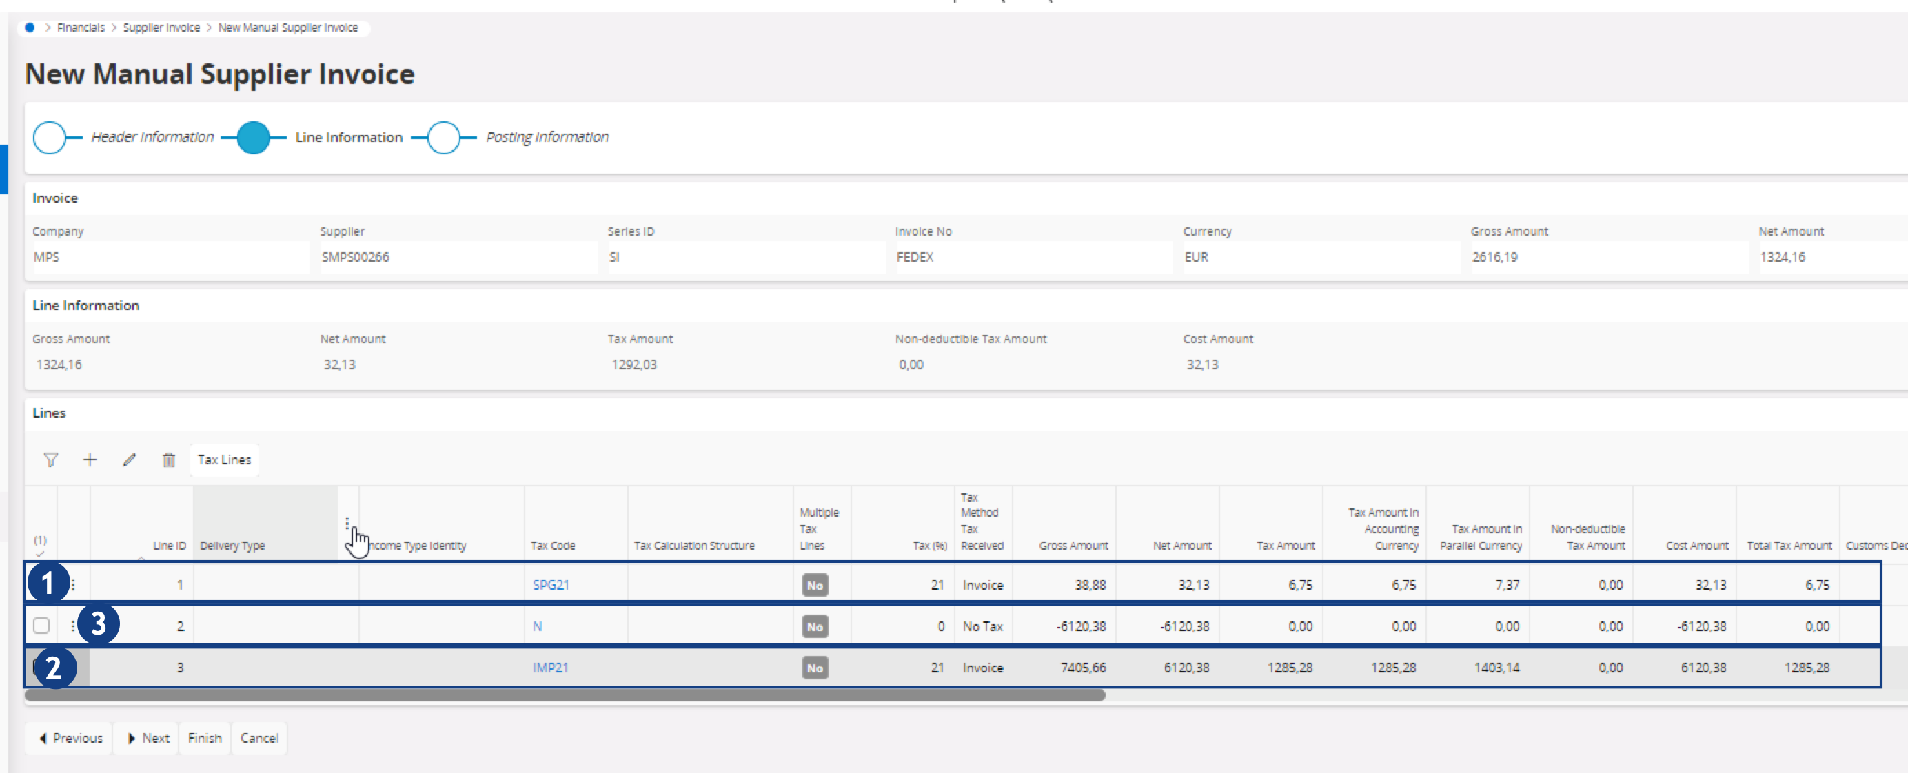This screenshot has height=773, width=1908.
Task: Tick the checkbox for line 2
Action: coord(41,626)
